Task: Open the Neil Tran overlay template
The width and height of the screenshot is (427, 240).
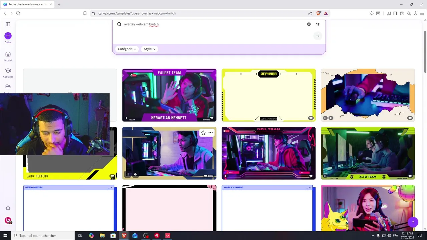Action: [269, 153]
